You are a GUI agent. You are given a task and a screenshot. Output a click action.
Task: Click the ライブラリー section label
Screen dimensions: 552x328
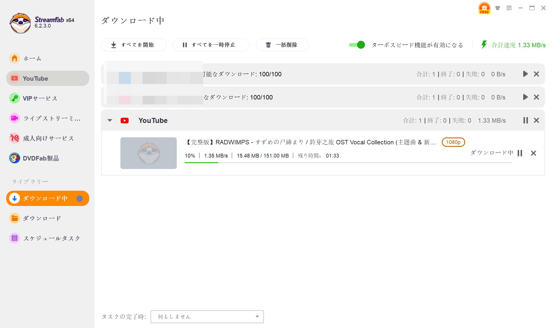[30, 182]
